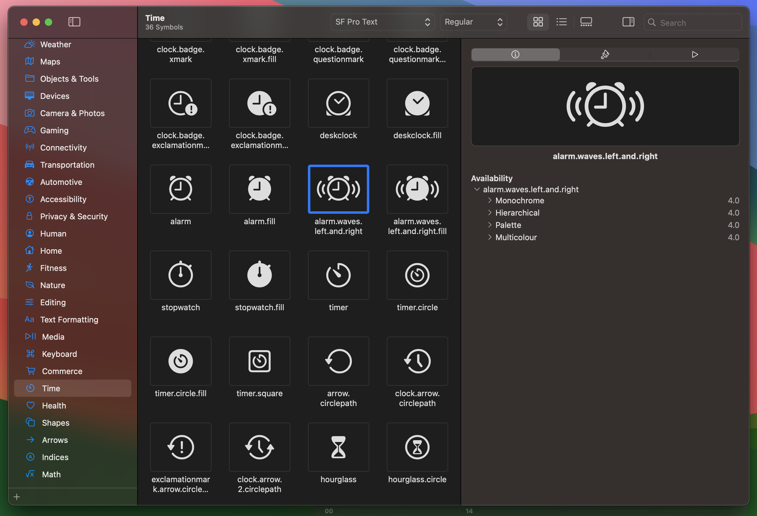Select the timer.square symbol
Viewport: 757px width, 516px height.
tap(260, 361)
